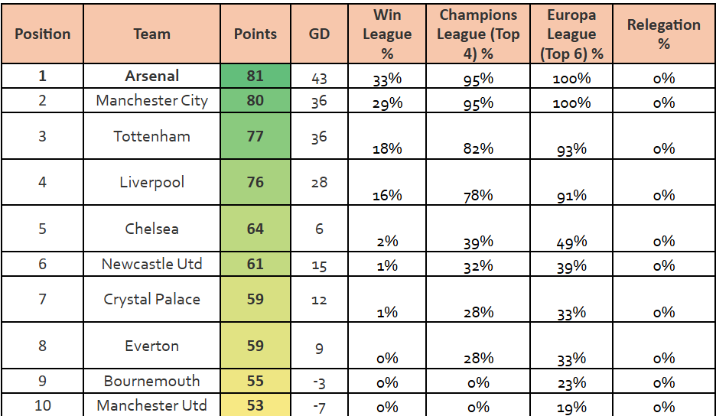716x416 pixels.
Task: Select Europa League (Top 6) % header
Action: (571, 34)
